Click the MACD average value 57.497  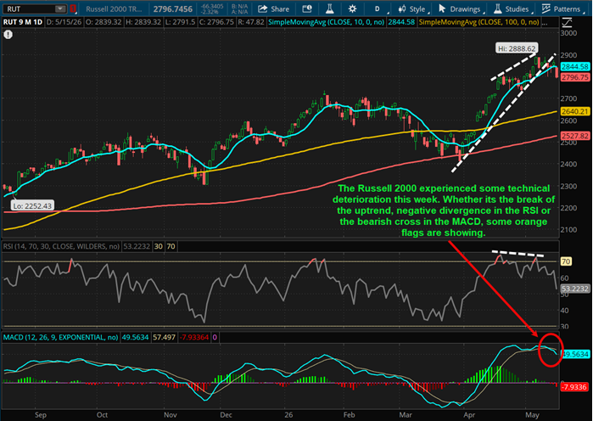pyautogui.click(x=164, y=337)
